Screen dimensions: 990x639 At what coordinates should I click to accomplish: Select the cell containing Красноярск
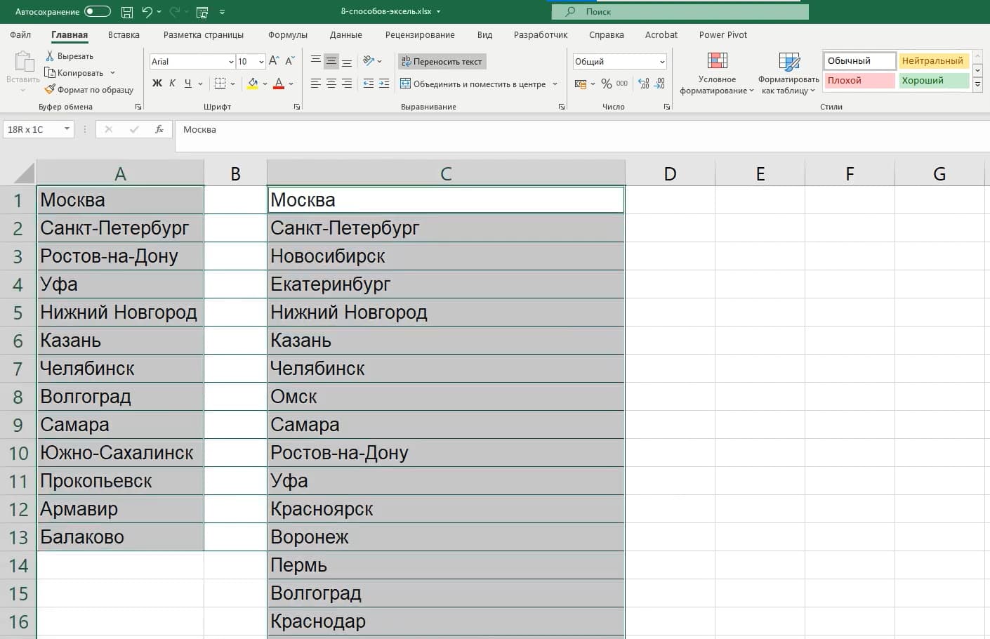pos(446,509)
